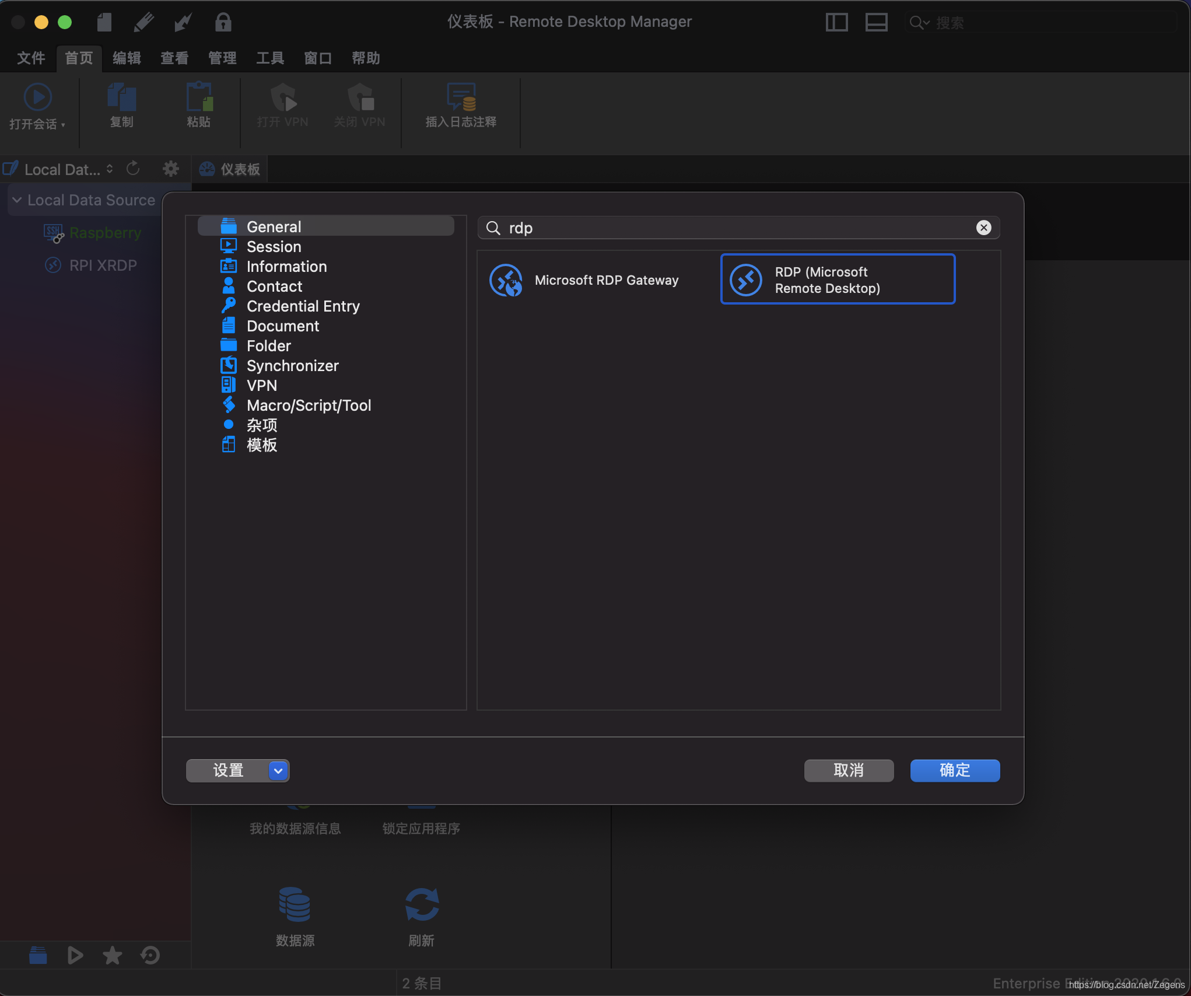The image size is (1191, 996).
Task: Click the refresh icon next to Local Data Source
Action: (134, 169)
